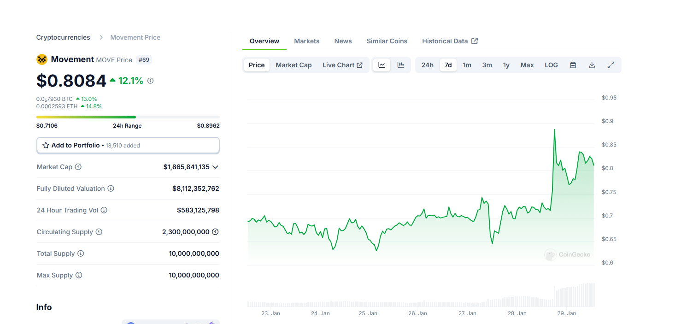The width and height of the screenshot is (687, 324).
Task: Click the 0.0₅7930 BTC price text
Action: pos(54,99)
